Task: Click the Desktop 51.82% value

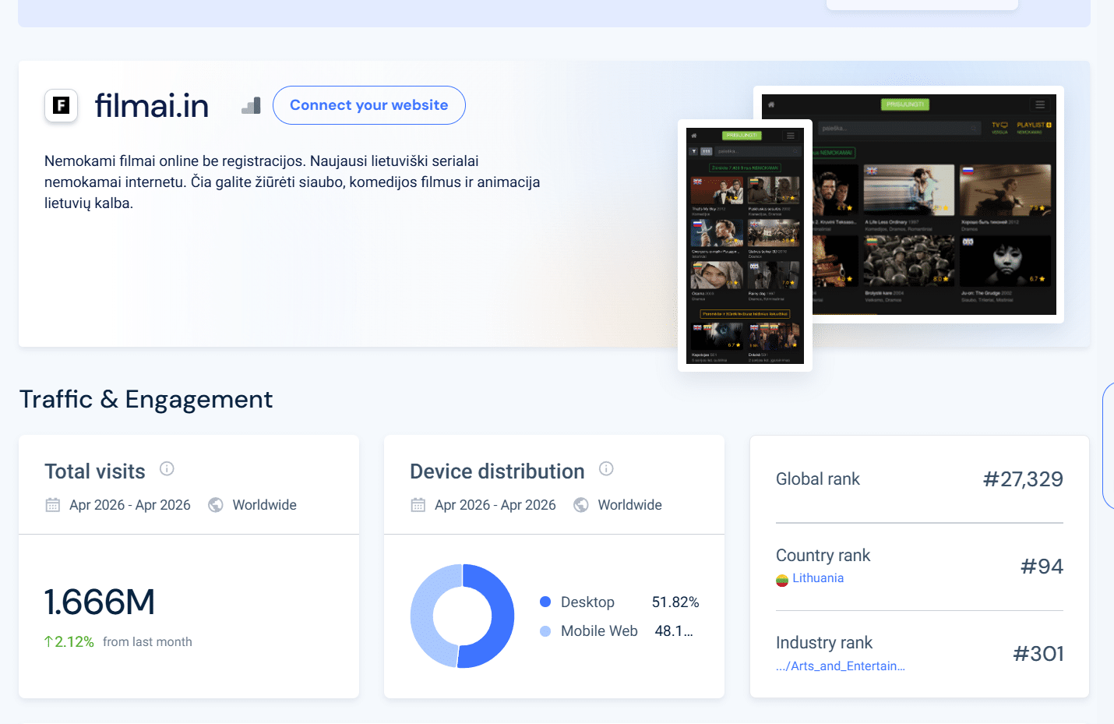Action: (675, 602)
